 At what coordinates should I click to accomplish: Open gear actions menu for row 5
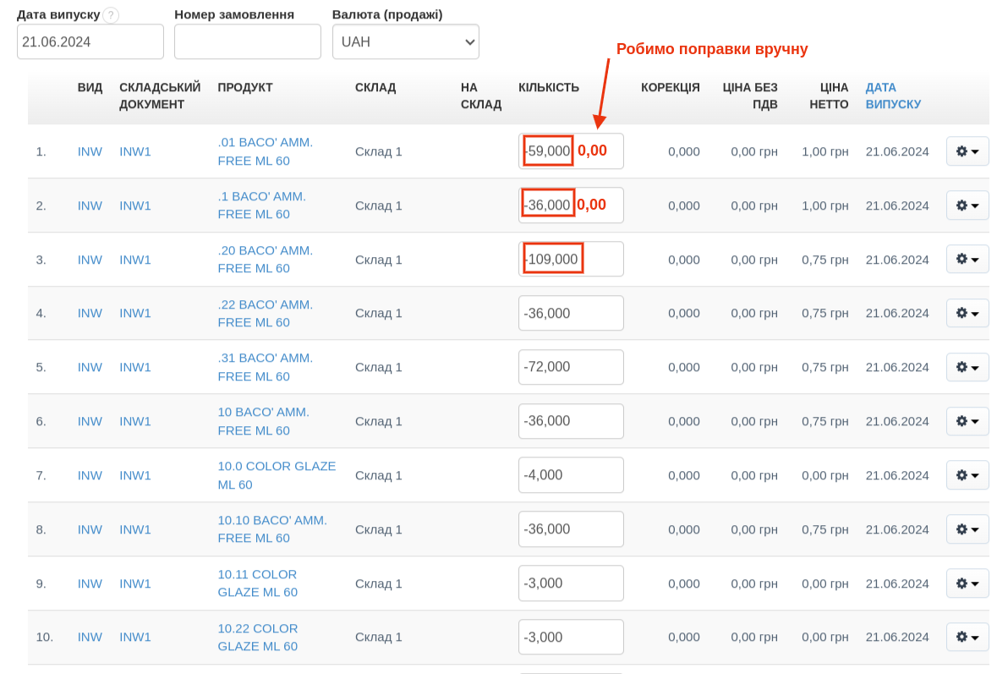967,367
